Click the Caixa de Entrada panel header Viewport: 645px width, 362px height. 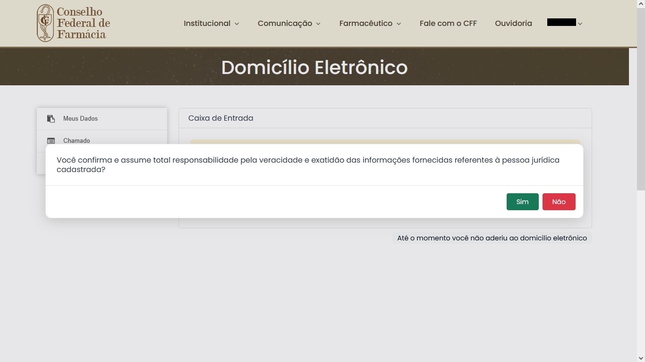coord(221,118)
